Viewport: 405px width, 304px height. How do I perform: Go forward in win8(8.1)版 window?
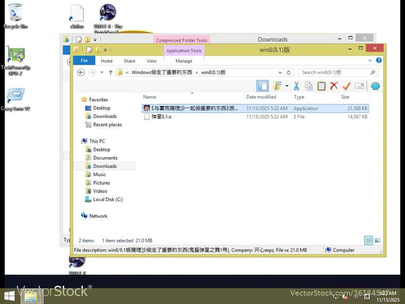[x=92, y=72]
